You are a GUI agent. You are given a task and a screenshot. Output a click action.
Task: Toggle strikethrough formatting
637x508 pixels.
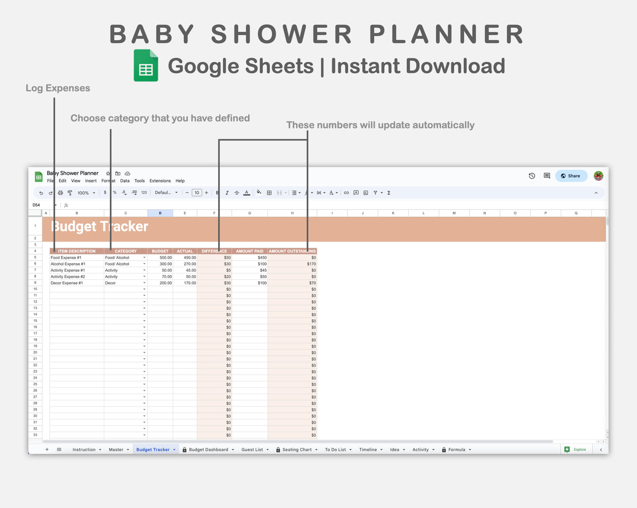coord(237,193)
